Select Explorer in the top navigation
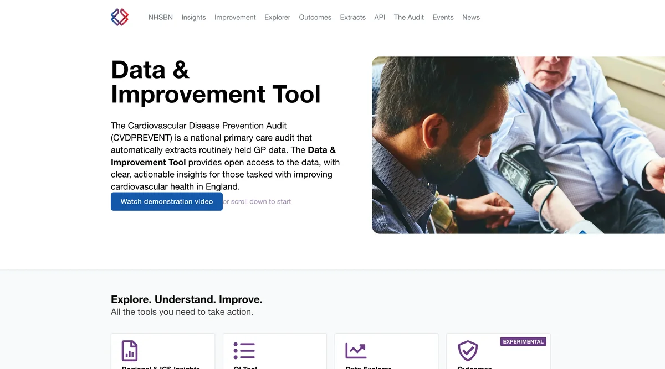The image size is (665, 369). point(277,17)
